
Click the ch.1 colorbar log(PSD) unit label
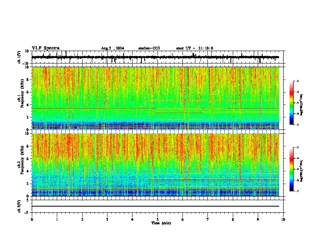tap(301, 105)
